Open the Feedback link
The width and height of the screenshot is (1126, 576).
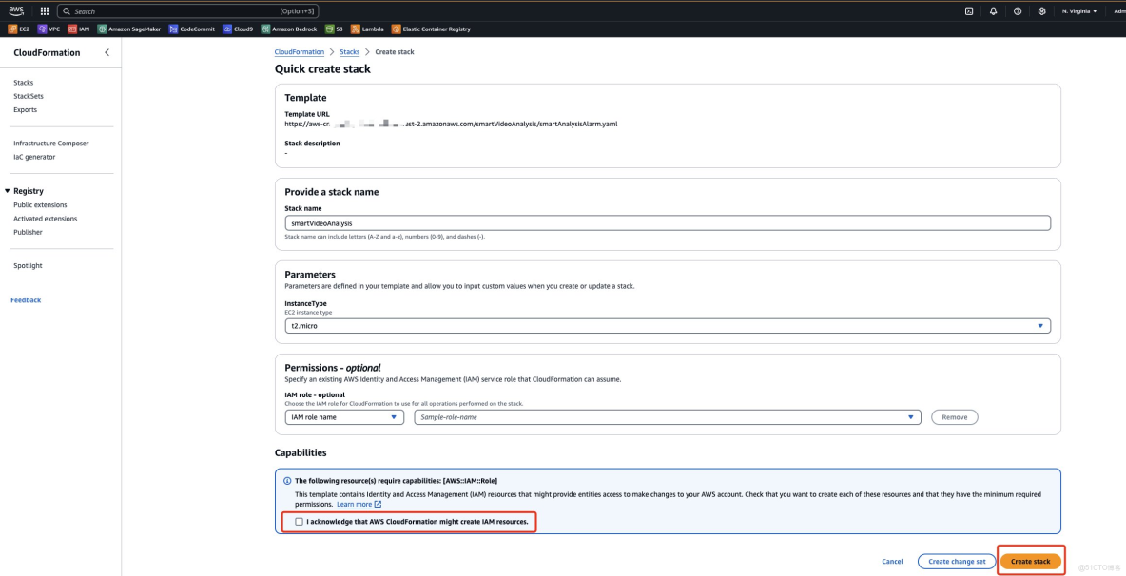click(26, 300)
